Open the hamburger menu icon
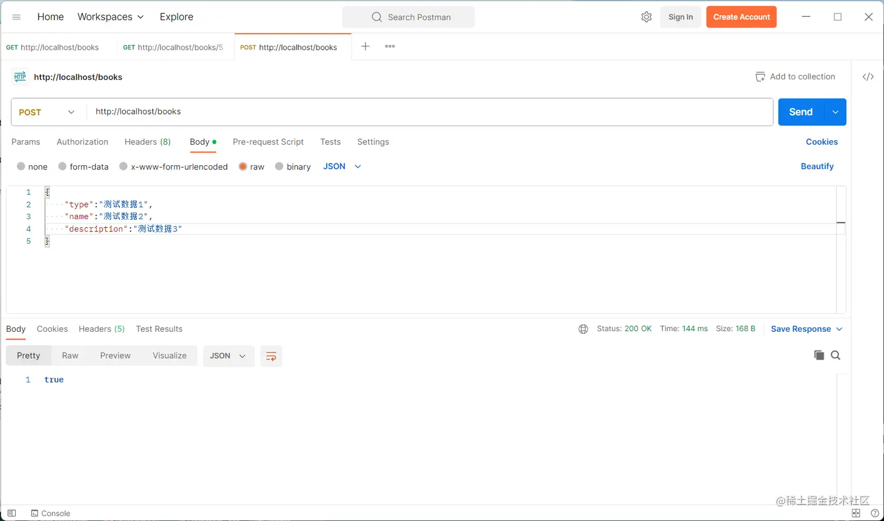884x521 pixels. (16, 17)
